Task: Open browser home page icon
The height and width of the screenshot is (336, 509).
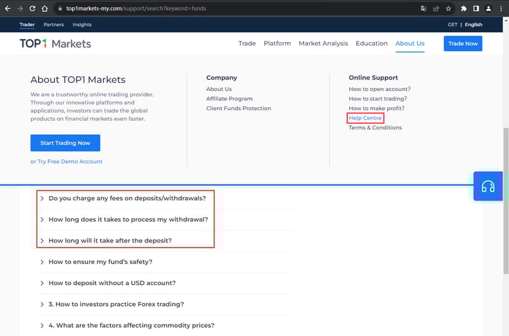Action: pos(45,8)
